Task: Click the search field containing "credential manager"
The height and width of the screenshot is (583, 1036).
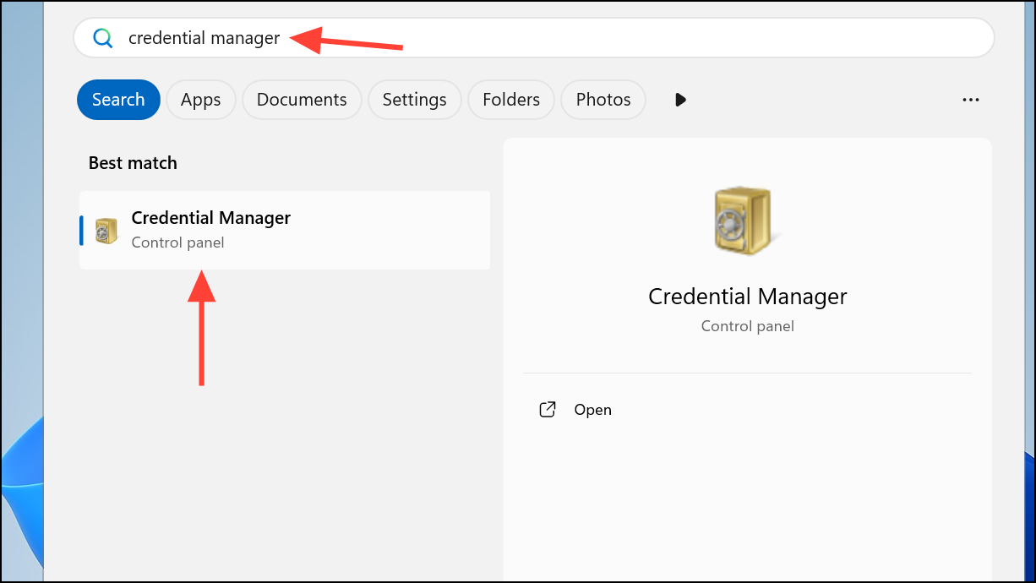Action: (x=541, y=38)
